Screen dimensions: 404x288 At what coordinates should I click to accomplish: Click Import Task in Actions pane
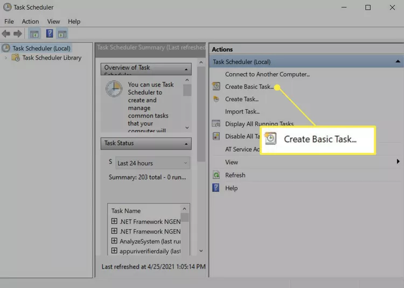tap(242, 111)
